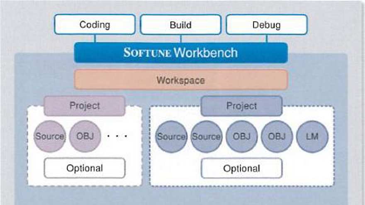Select the blue OBJ circle beside Source
Screen dimensions: 365x205
241,136
